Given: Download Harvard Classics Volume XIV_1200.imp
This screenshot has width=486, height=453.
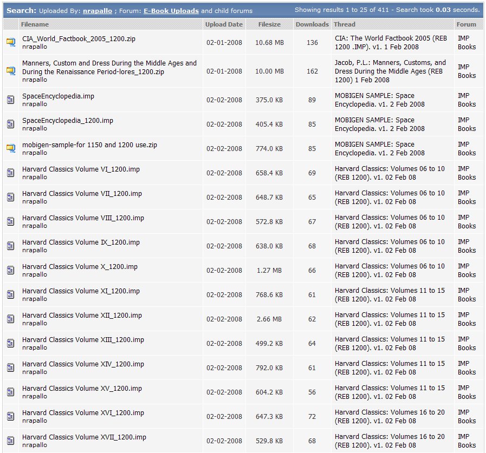Looking at the screenshot, I should pos(83,364).
